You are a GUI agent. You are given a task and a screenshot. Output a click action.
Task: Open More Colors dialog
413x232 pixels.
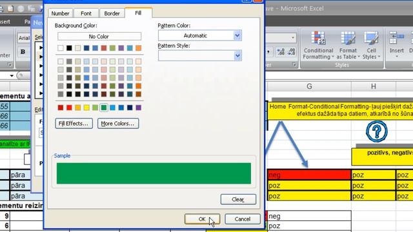pos(118,123)
